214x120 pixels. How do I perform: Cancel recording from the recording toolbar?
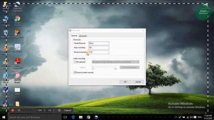68,110
